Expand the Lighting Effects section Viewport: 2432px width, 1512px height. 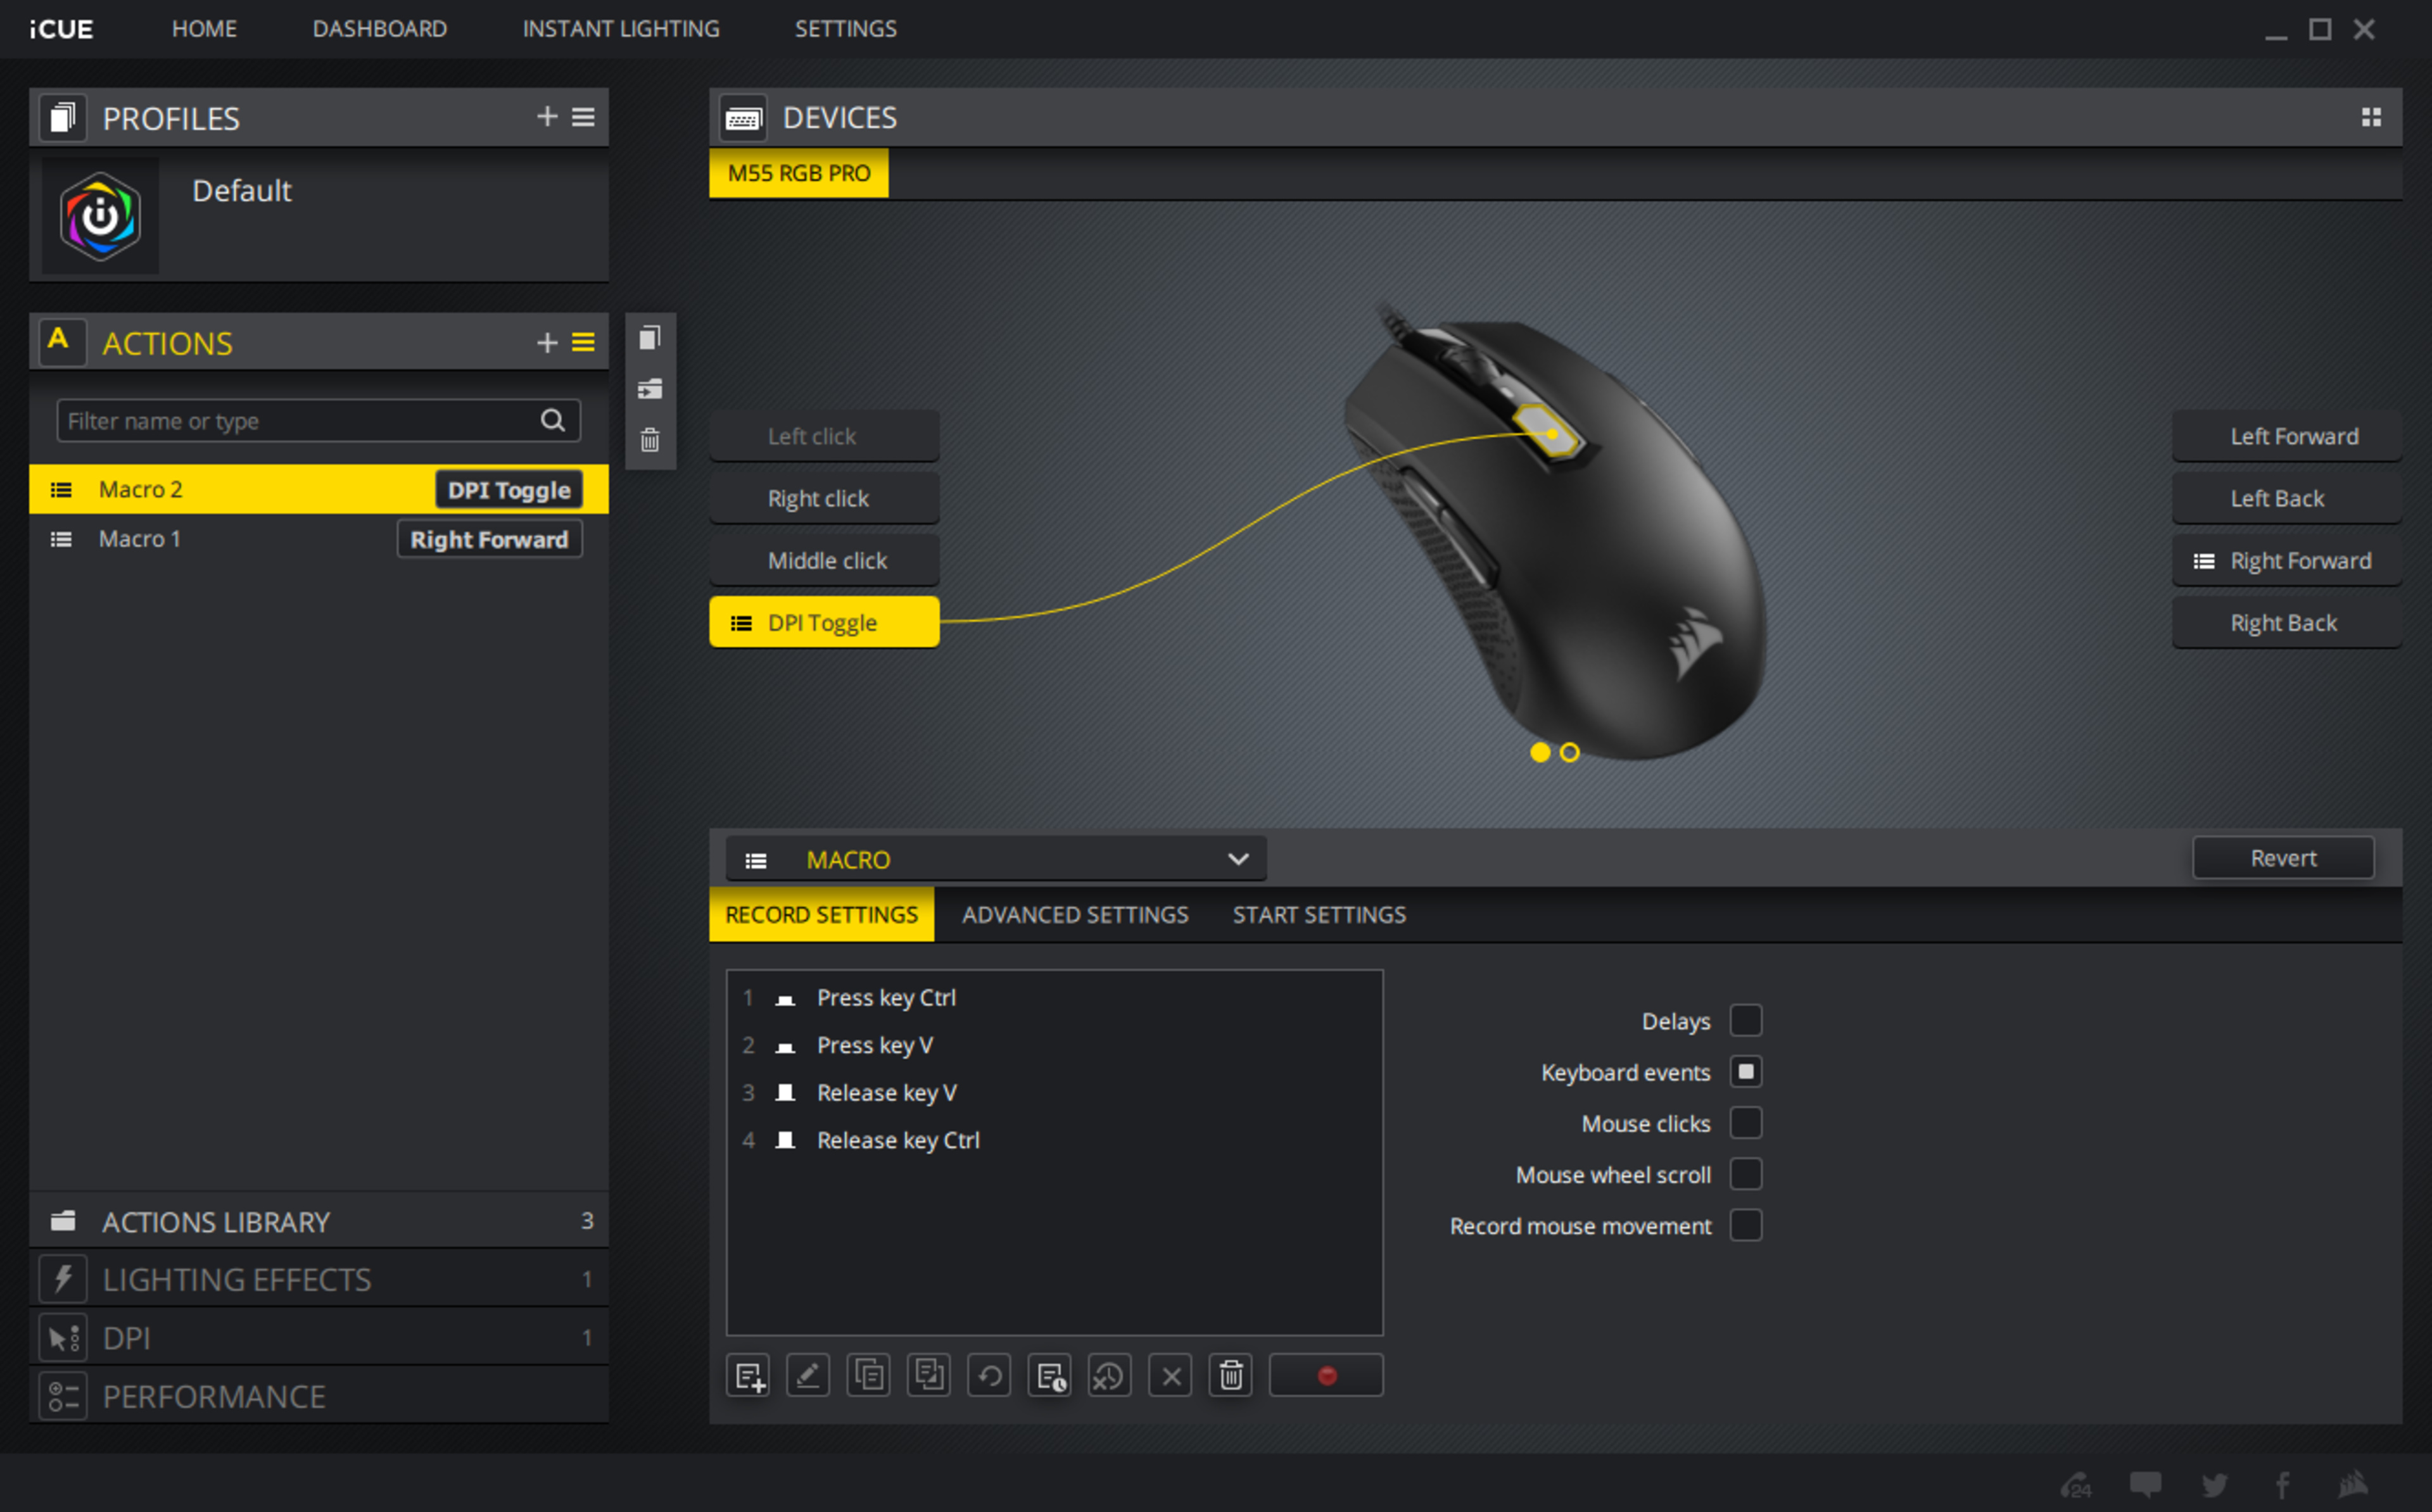(319, 1279)
